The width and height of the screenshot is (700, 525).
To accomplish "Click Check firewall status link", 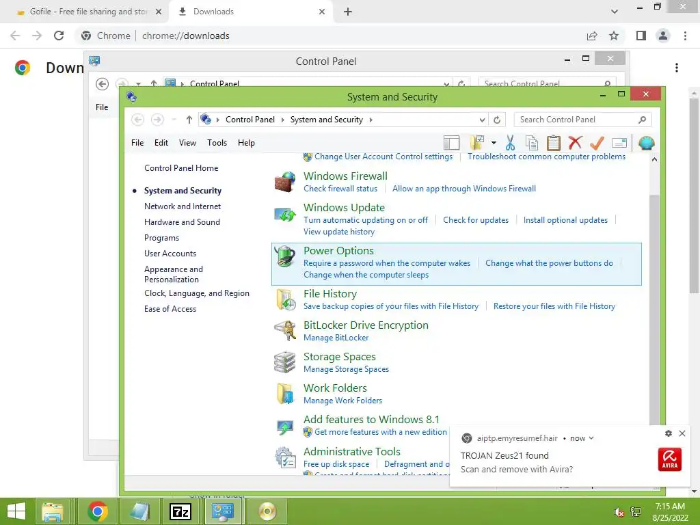I will (340, 189).
